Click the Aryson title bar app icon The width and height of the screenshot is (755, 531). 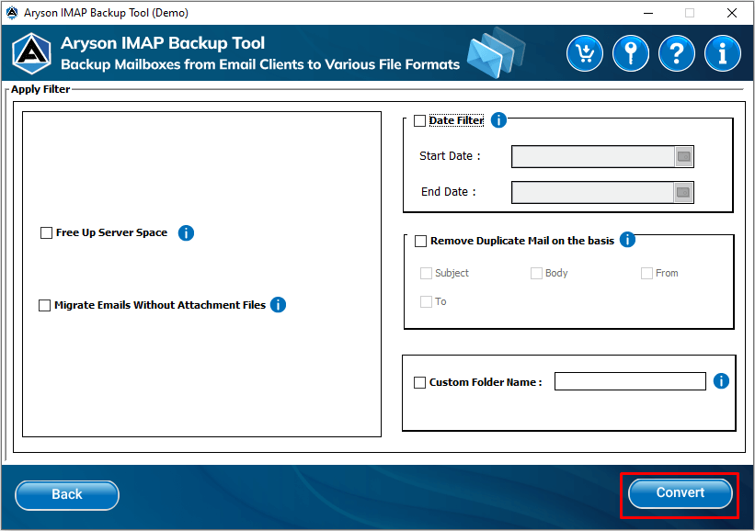tap(12, 13)
